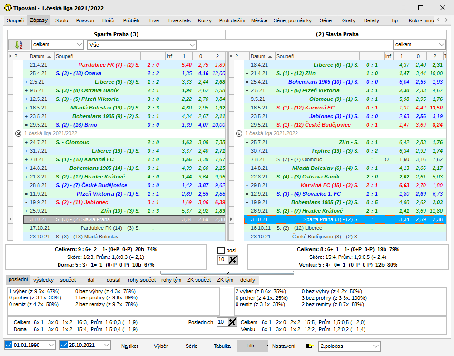Screen dimensions: 454x356
Task: Select the Plzeň Viktoria (2) - (1) S. row
Action: (x=124, y=194)
